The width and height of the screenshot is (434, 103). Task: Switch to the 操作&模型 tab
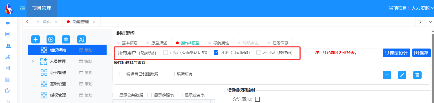tap(190, 43)
